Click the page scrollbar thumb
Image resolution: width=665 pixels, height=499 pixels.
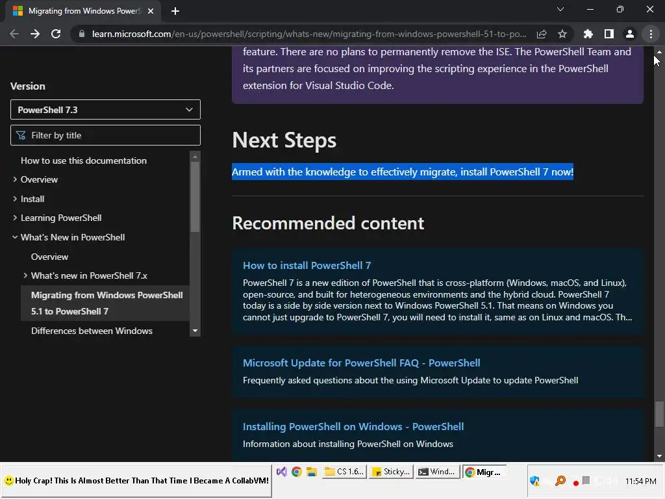tap(659, 414)
